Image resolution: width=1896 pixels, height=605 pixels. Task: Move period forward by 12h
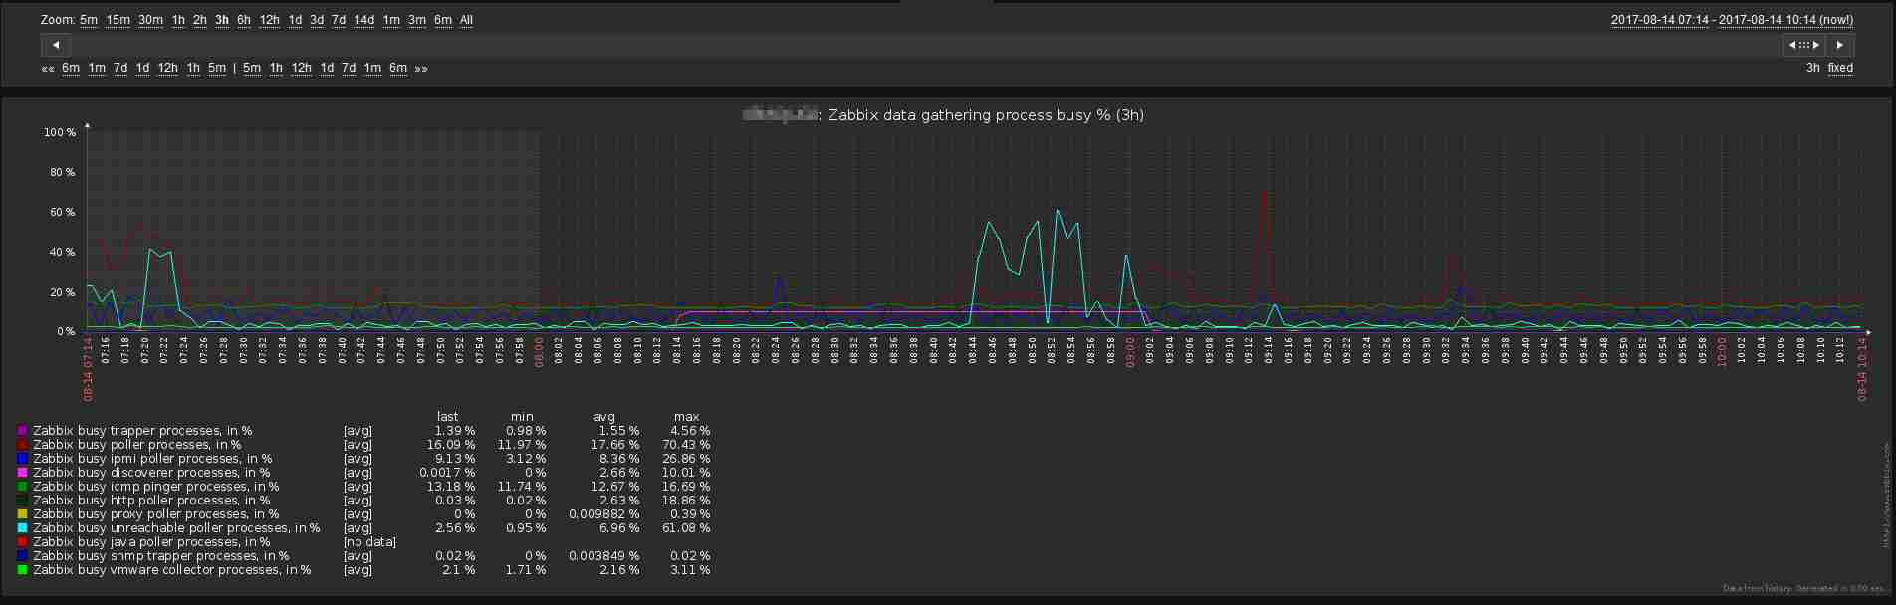click(x=302, y=69)
